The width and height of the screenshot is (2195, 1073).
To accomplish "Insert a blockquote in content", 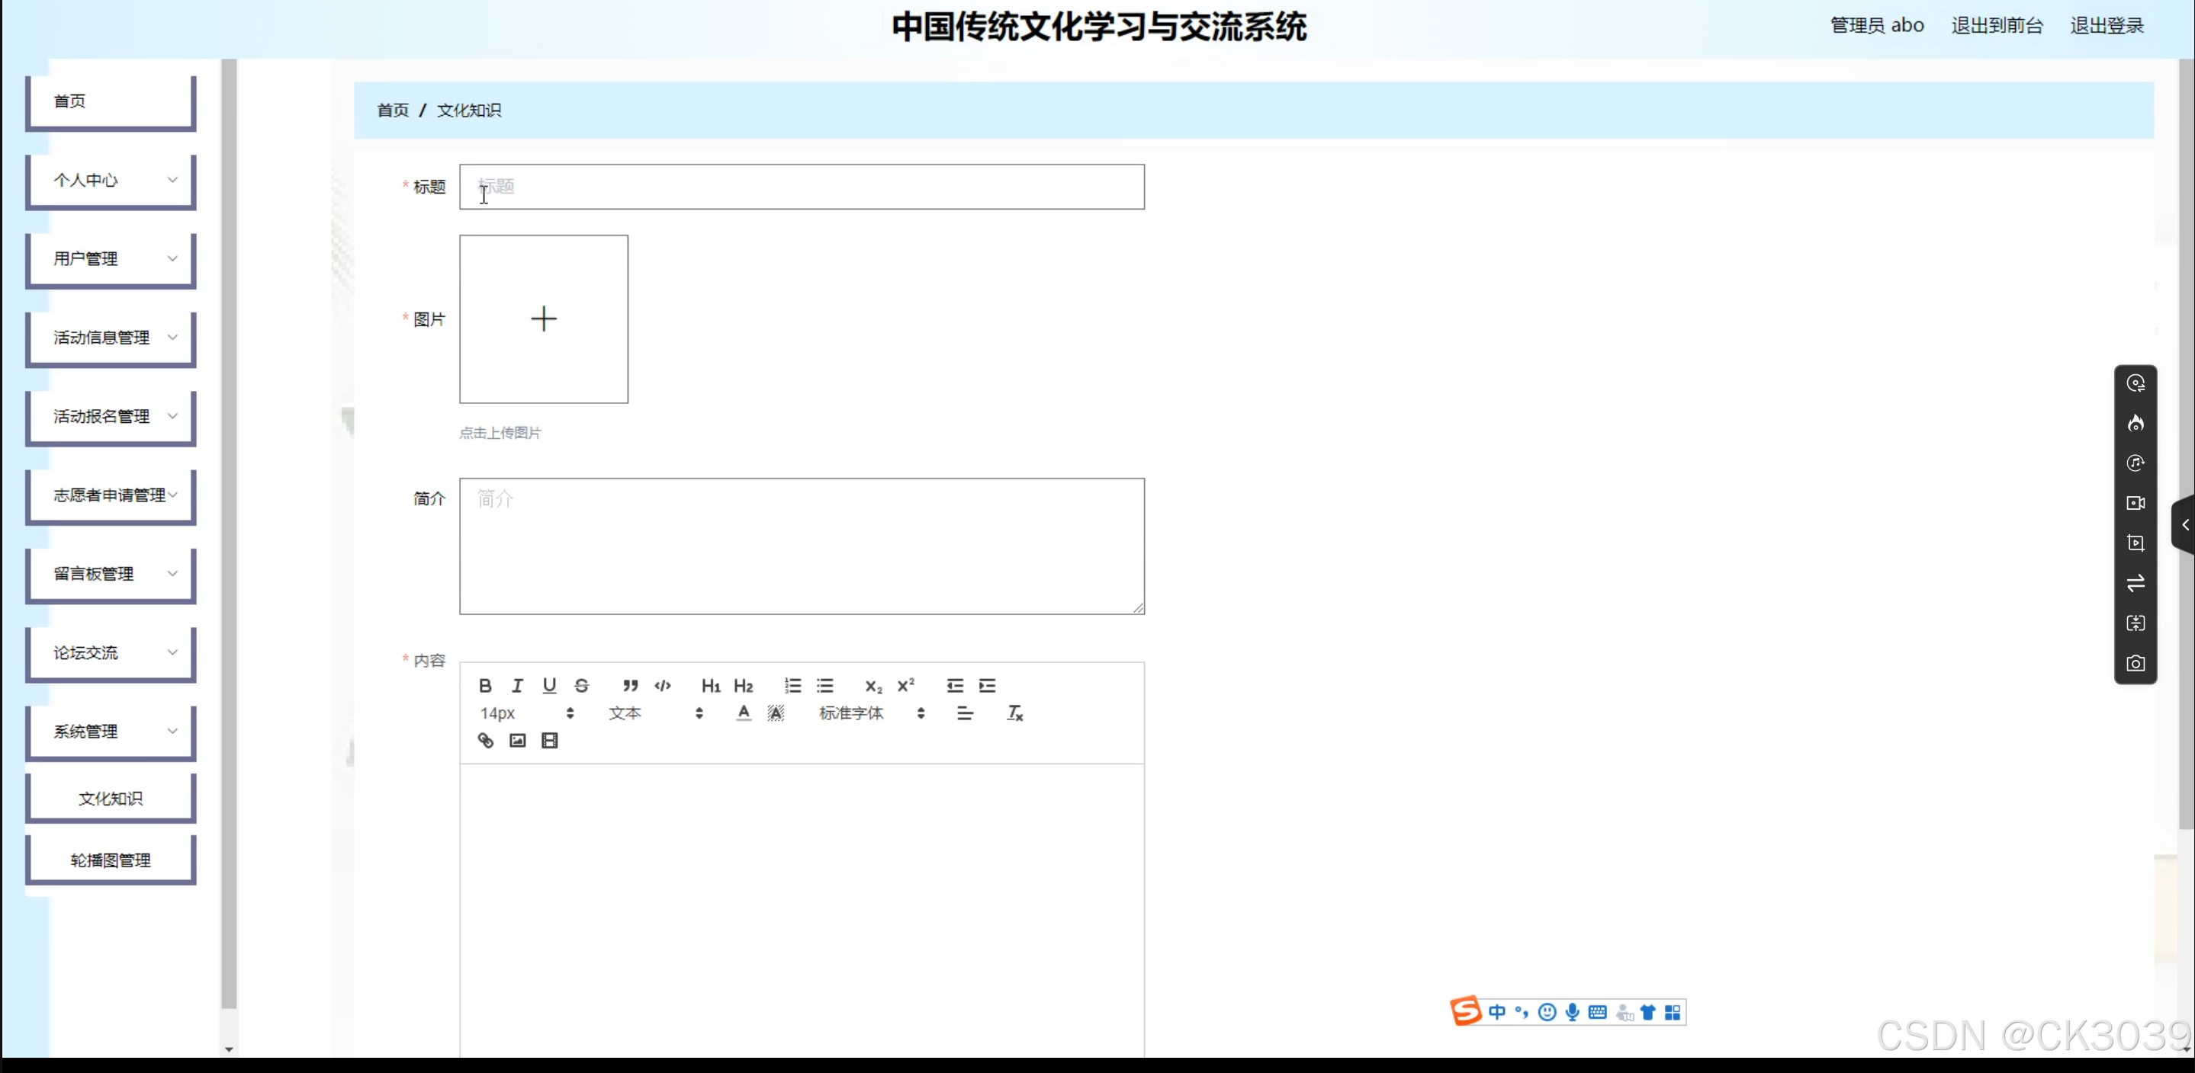I will pyautogui.click(x=630, y=686).
